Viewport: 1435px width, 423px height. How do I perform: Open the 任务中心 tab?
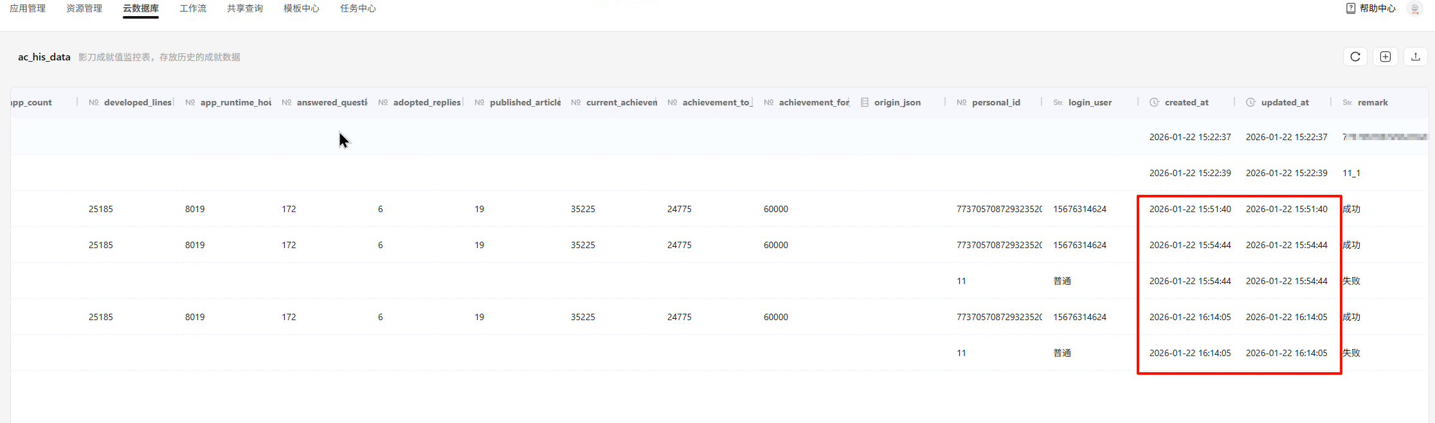358,8
